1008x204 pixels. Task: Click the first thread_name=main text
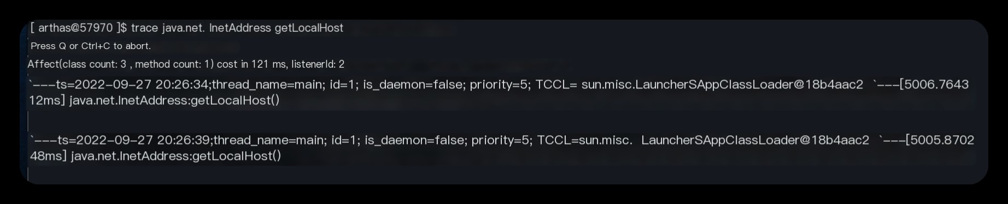click(x=267, y=85)
